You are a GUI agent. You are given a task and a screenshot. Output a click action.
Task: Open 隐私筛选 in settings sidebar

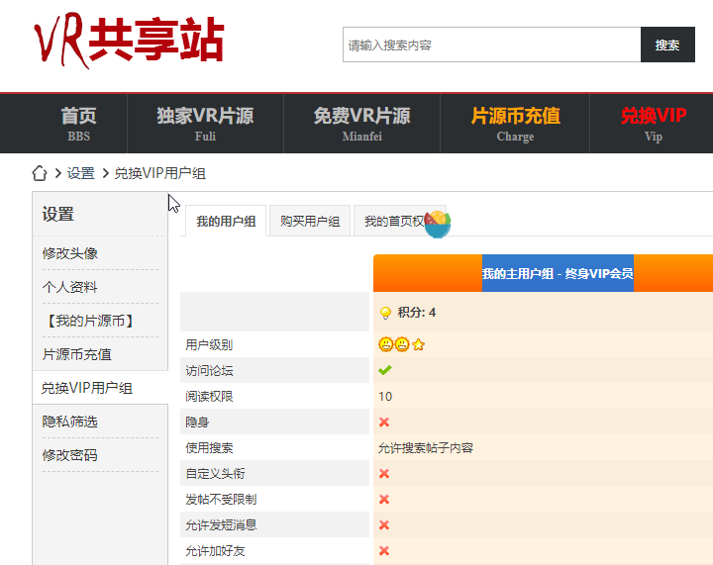pyautogui.click(x=70, y=422)
